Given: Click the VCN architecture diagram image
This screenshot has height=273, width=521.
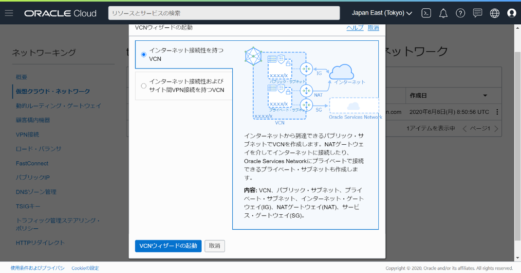Looking at the screenshot, I should (x=314, y=85).
